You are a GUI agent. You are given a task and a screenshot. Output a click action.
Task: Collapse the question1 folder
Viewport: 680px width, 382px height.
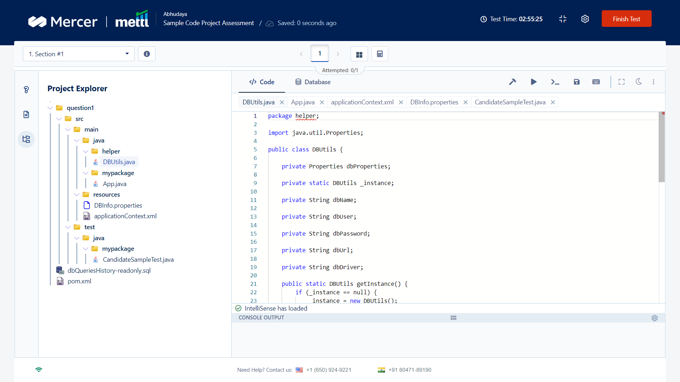point(50,108)
